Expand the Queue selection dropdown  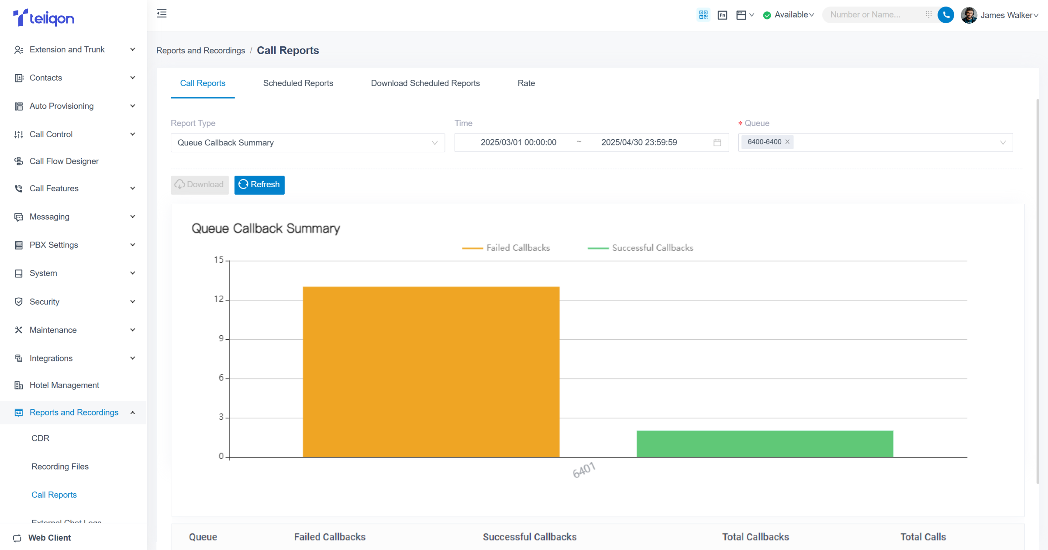[x=1003, y=143]
